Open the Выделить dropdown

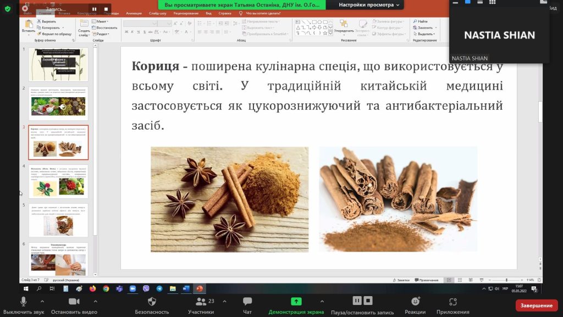tap(424, 34)
